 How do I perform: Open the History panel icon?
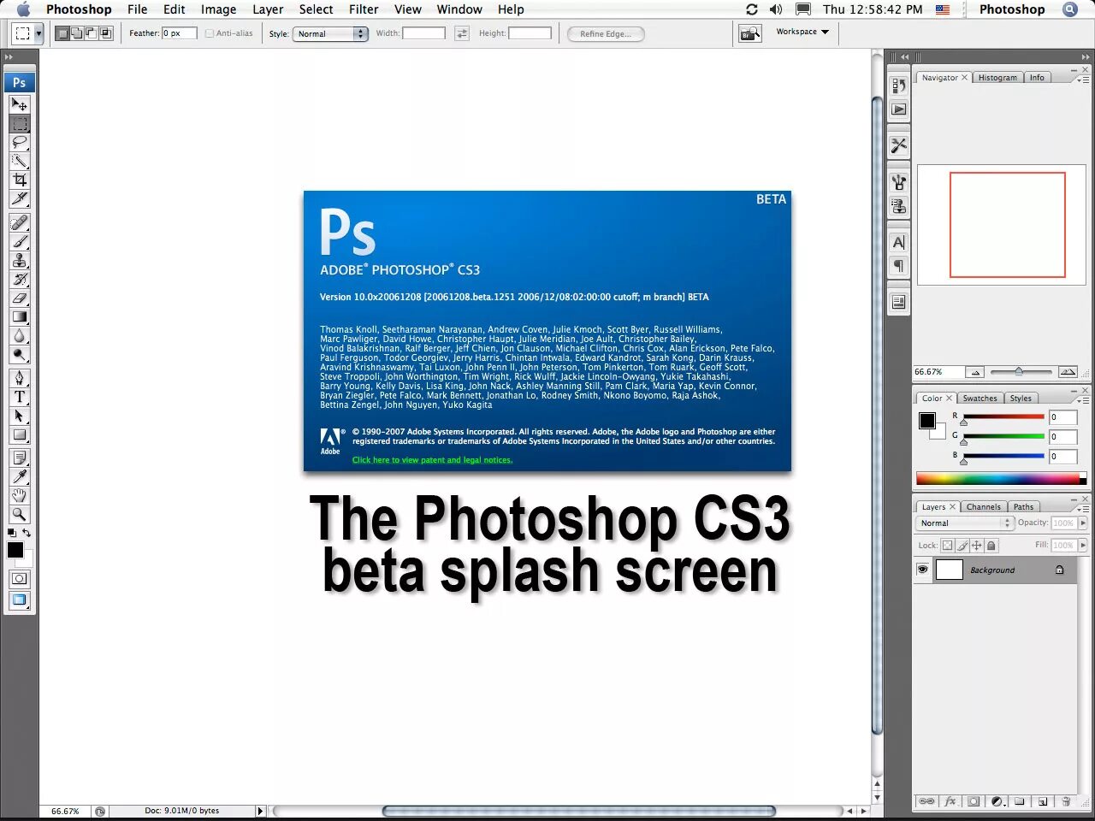pyautogui.click(x=898, y=86)
